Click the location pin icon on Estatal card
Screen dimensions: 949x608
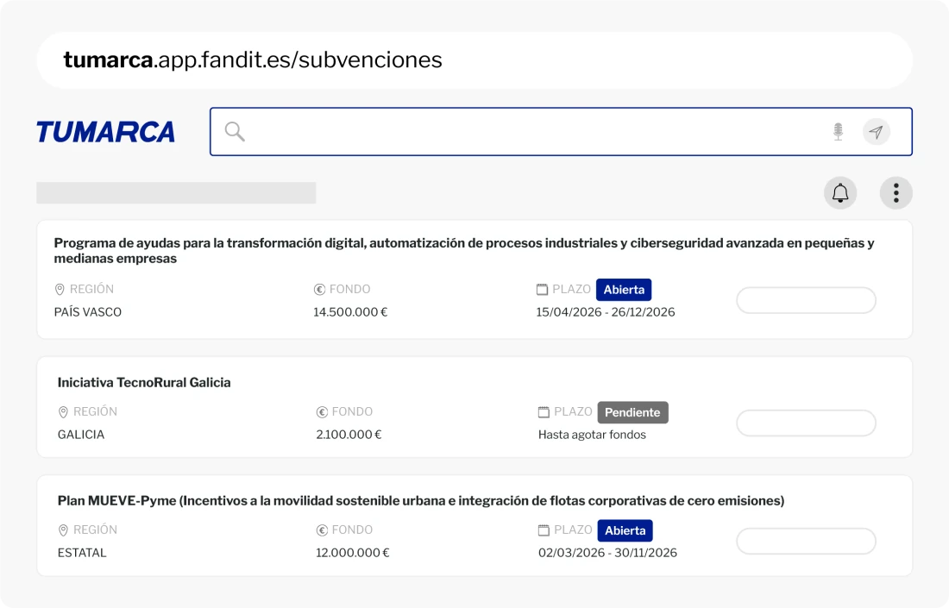[63, 530]
